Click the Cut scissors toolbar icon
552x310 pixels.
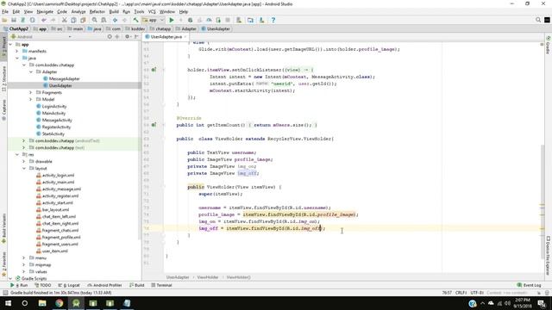coord(65,20)
